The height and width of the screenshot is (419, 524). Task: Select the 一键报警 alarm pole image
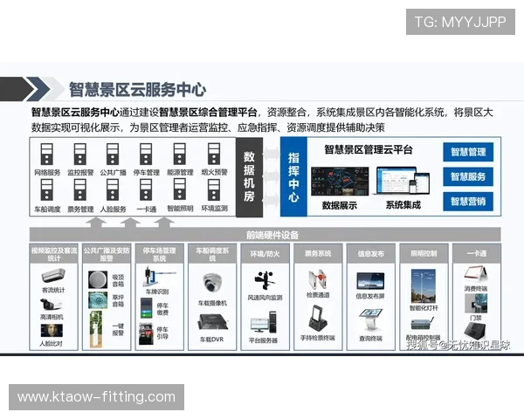point(95,329)
